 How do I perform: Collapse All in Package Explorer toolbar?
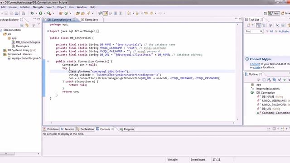[22, 25]
